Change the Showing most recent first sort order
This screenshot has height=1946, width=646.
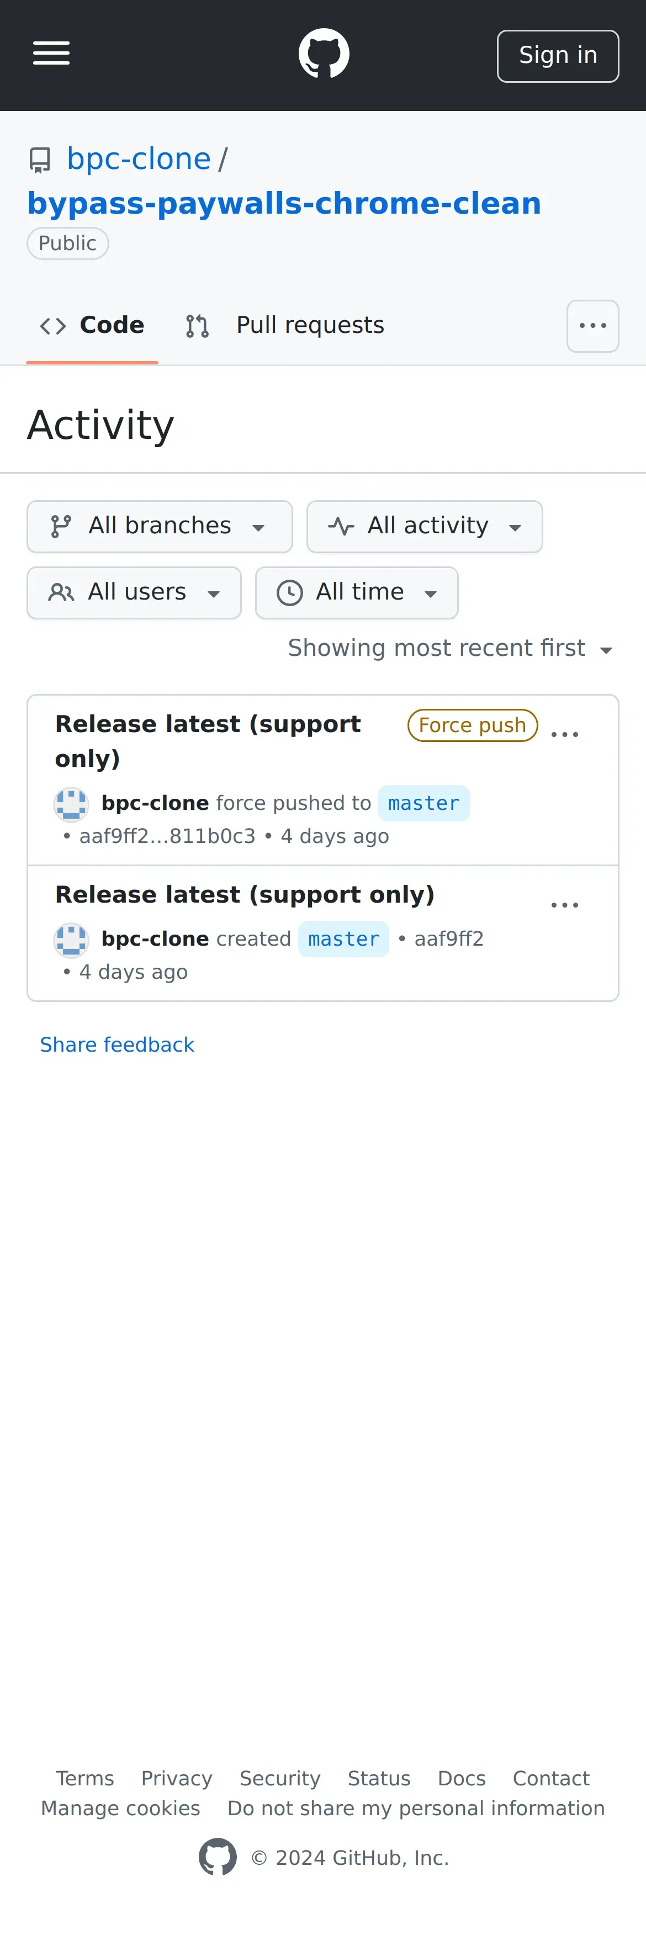tap(451, 648)
